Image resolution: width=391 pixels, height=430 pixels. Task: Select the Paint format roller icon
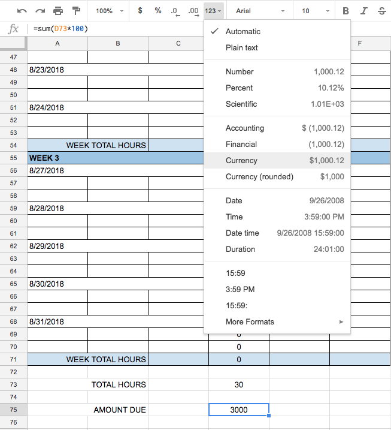[76, 11]
